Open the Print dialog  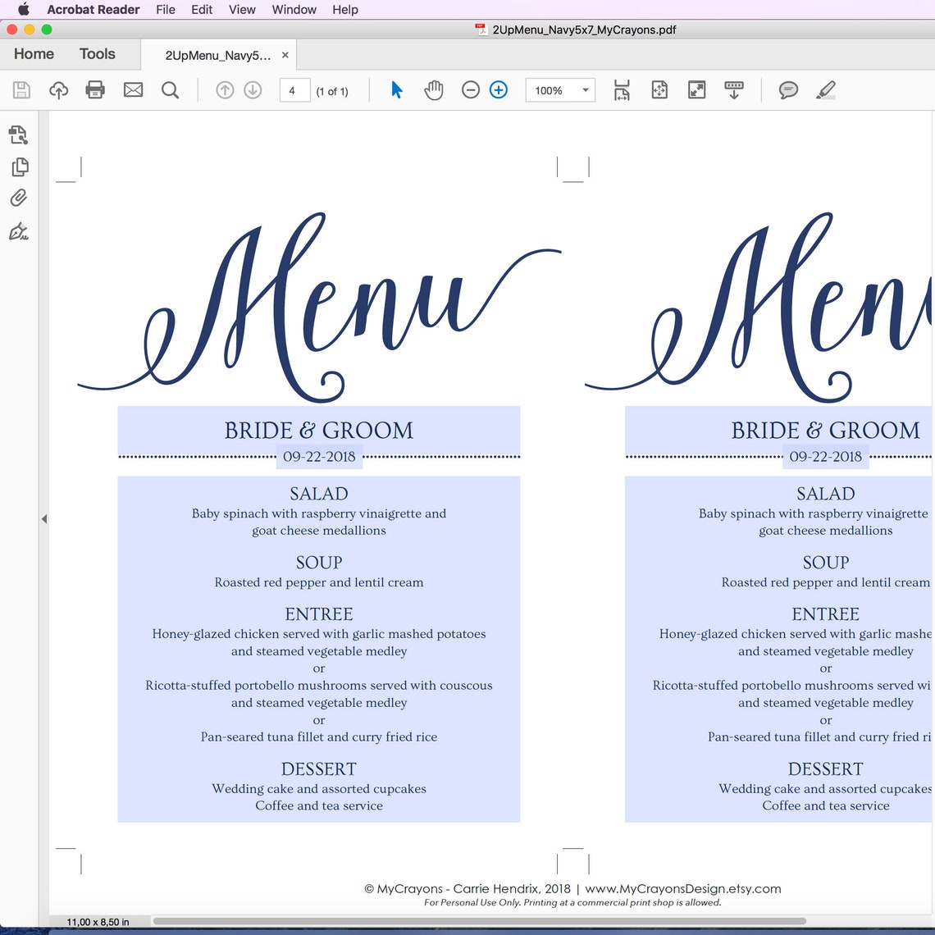point(95,90)
